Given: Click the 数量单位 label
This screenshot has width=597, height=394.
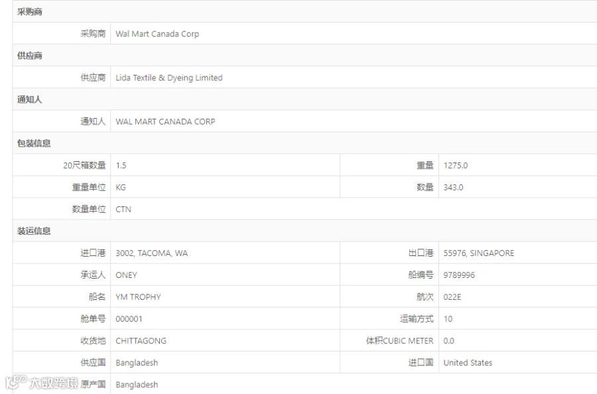Looking at the screenshot, I should pos(89,210).
